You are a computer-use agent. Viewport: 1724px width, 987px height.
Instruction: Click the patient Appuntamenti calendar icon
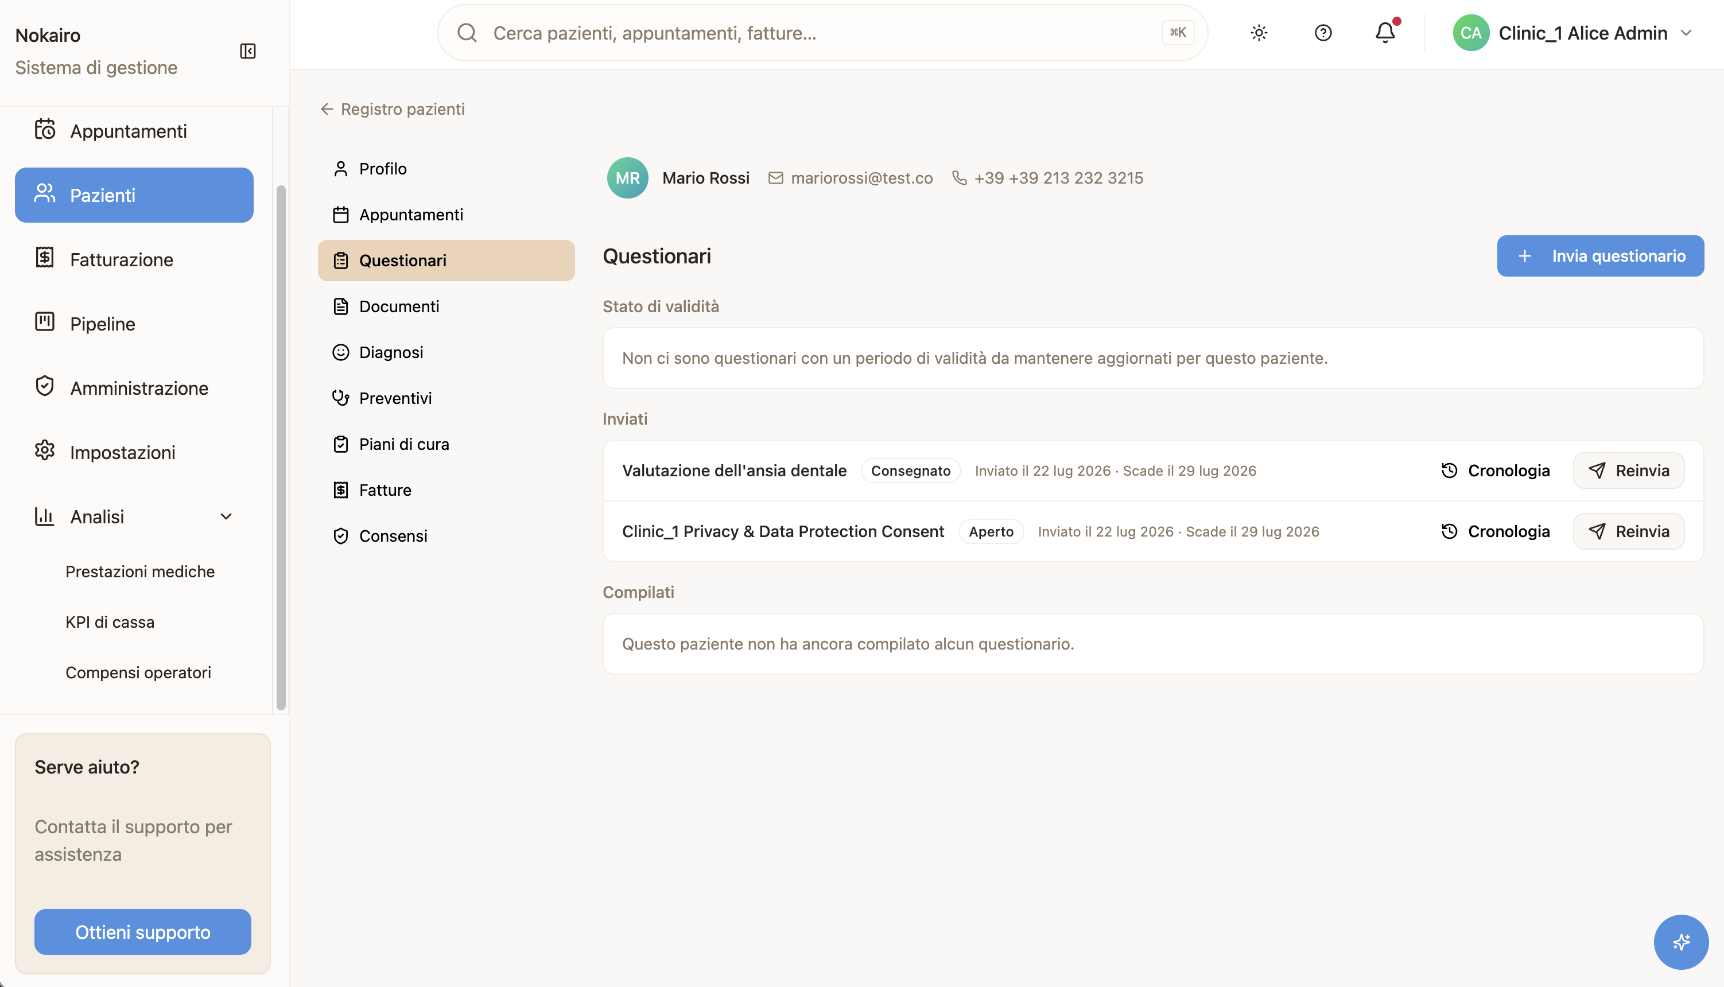(x=341, y=215)
